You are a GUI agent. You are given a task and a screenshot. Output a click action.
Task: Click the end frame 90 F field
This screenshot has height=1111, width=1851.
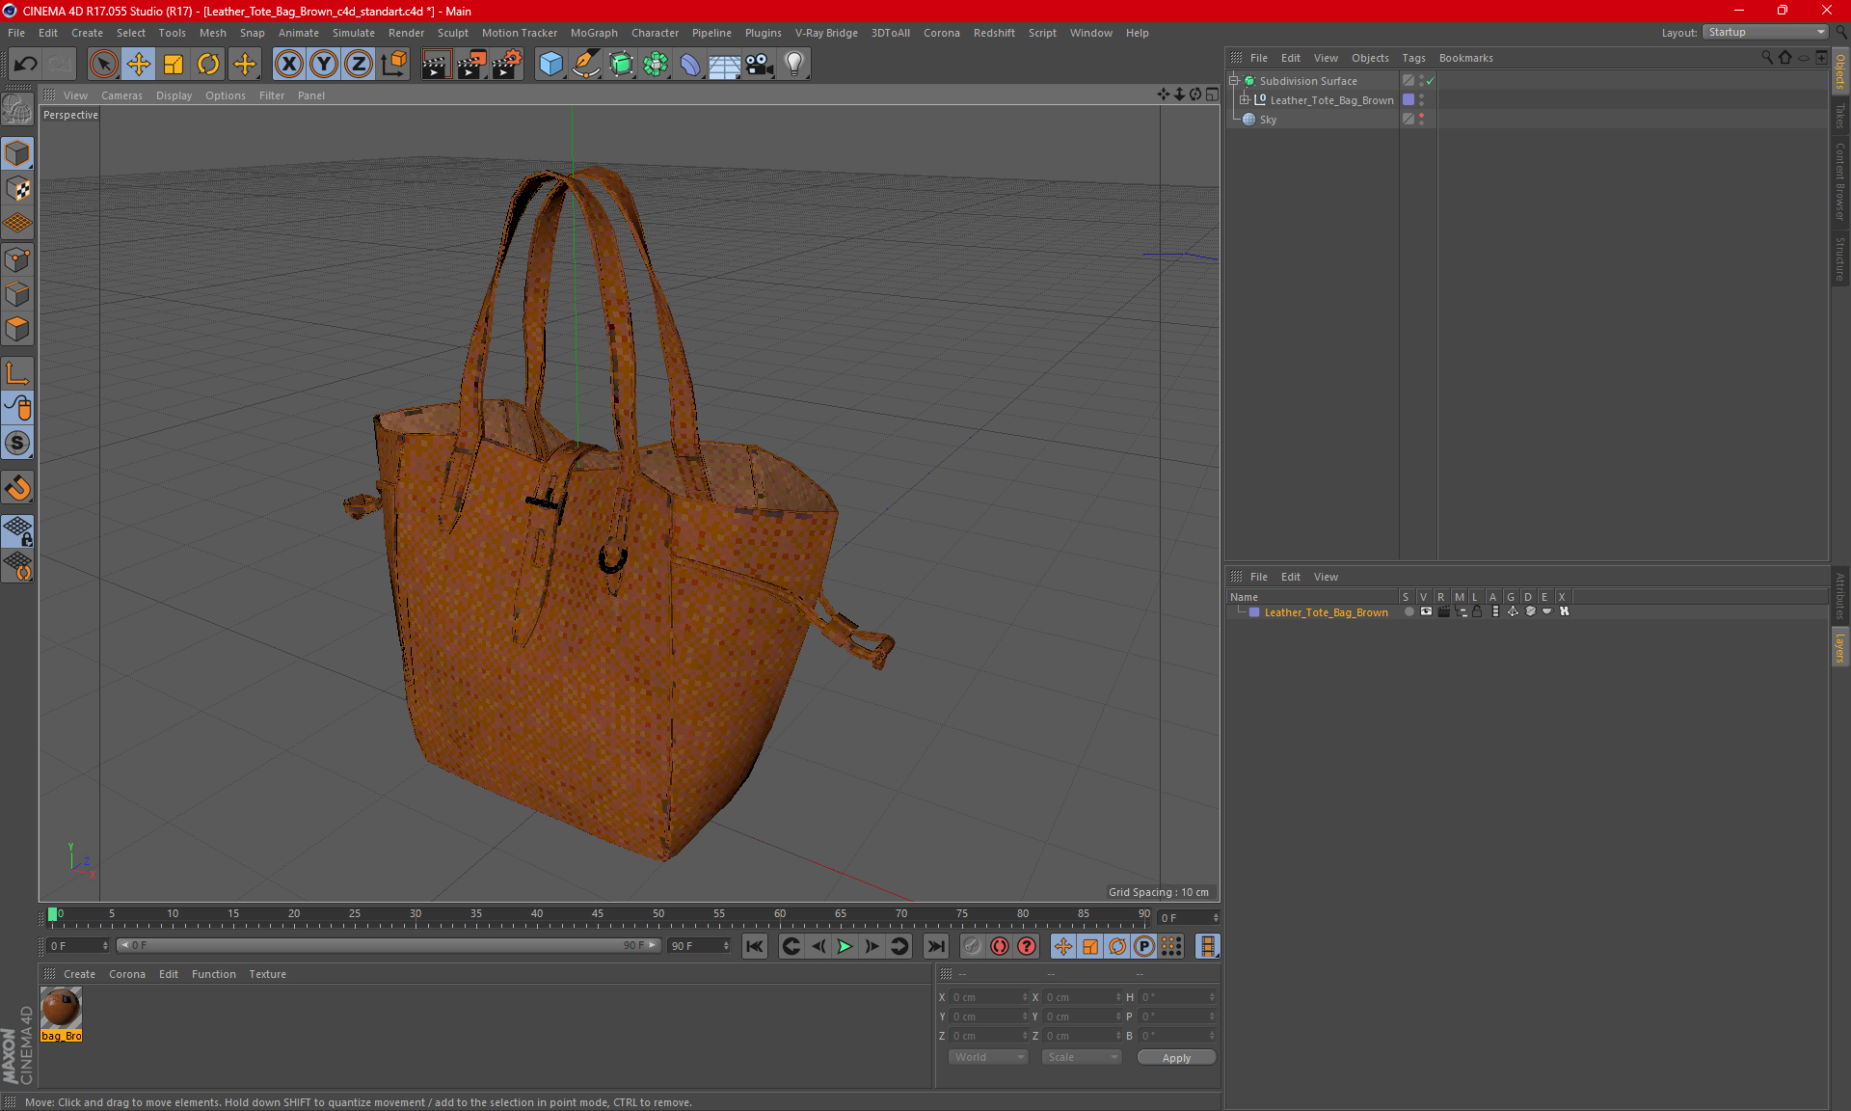tap(699, 946)
